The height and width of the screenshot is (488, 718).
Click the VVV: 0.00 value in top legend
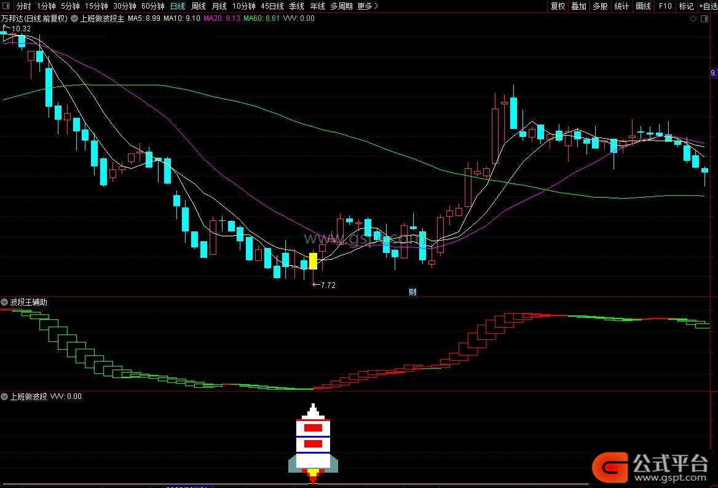pos(299,18)
